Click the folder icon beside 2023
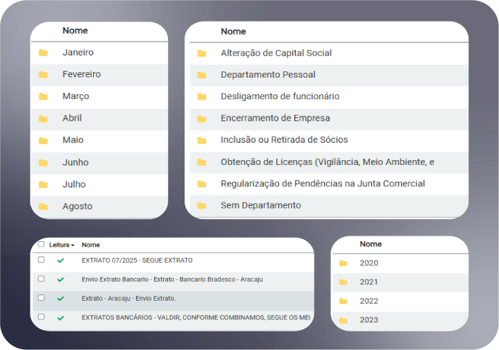This screenshot has width=499, height=350. click(x=343, y=321)
